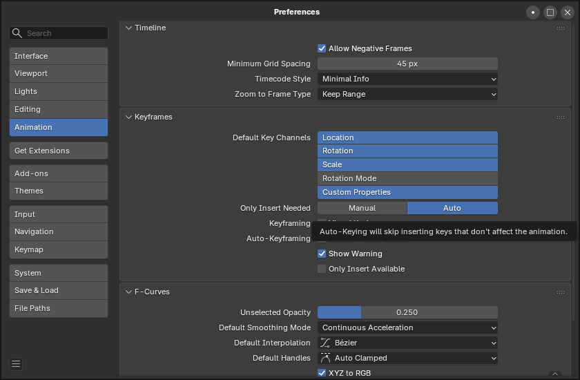This screenshot has height=380, width=580.
Task: Open the hamburger menu for saving preferences
Action: (17, 364)
